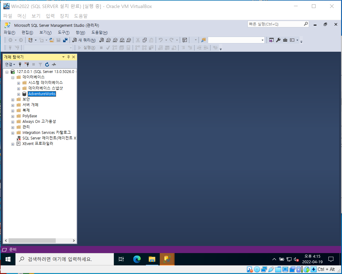Open the 편집(E) menu
The height and width of the screenshot is (274, 342).
pos(27,33)
